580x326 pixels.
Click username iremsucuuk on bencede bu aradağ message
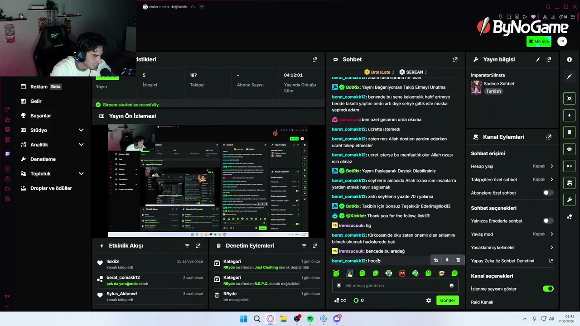[351, 251]
